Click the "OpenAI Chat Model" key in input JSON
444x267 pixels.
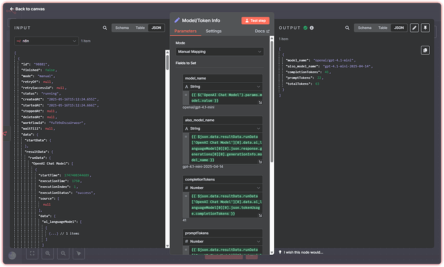(x=50, y=163)
